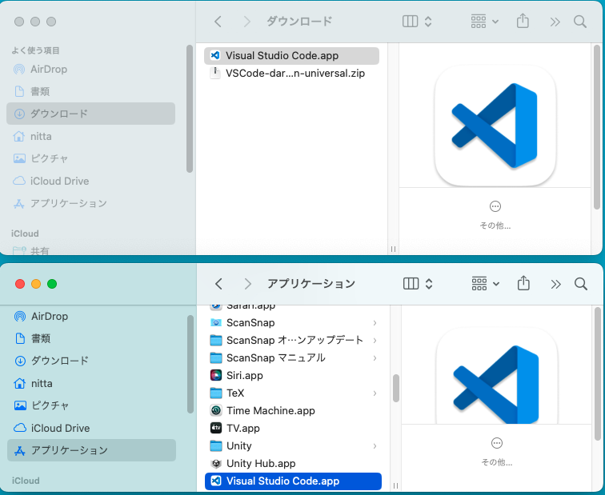This screenshot has width=605, height=495.
Task: Click the その他 button in the ダウンロード preview
Action: [x=495, y=206]
